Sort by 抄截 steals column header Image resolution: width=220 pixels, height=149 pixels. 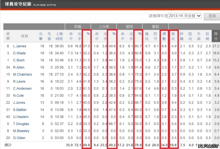click(181, 36)
